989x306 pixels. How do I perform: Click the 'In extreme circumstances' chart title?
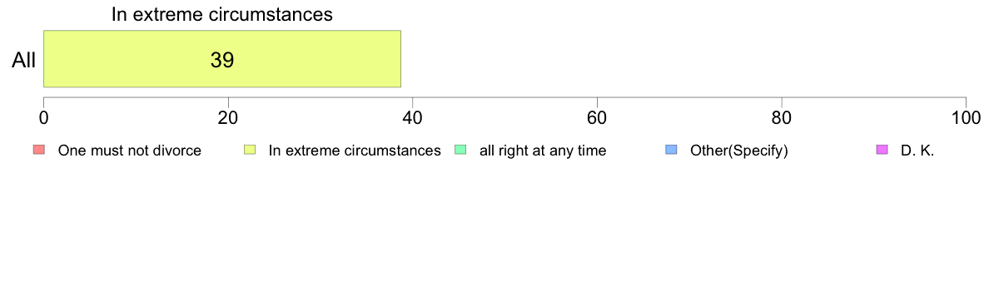point(222,15)
